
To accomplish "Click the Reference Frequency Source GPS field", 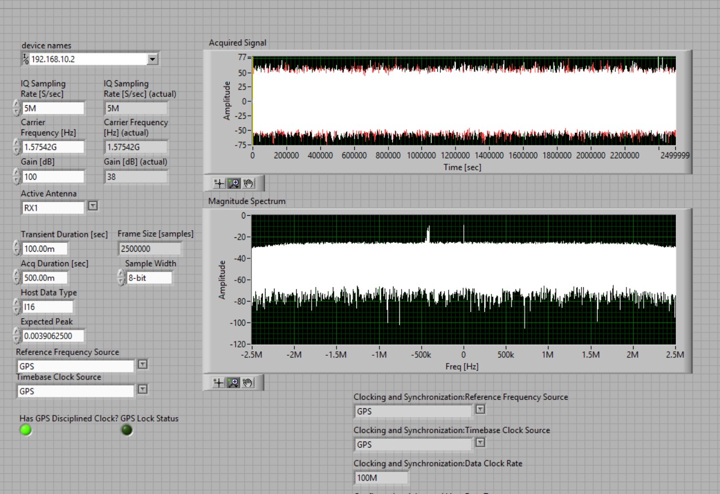I will click(x=75, y=366).
